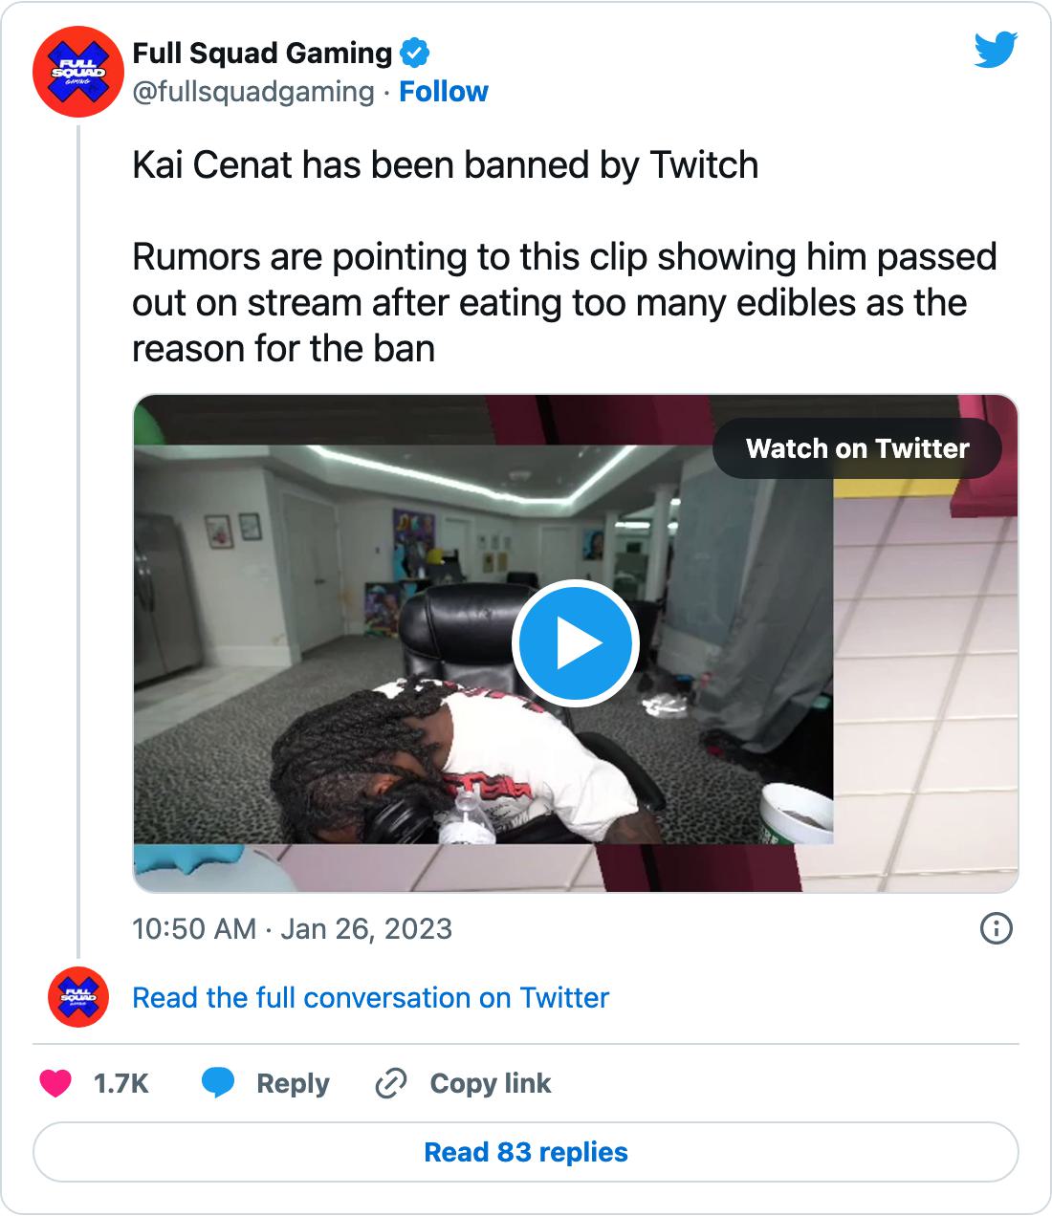This screenshot has width=1052, height=1216.
Task: Click the Reply text label
Action: click(x=293, y=1083)
